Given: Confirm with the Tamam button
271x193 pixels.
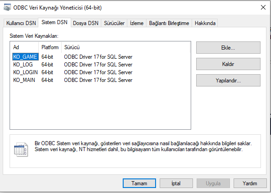Looking at the screenshot, I should click(x=139, y=183).
